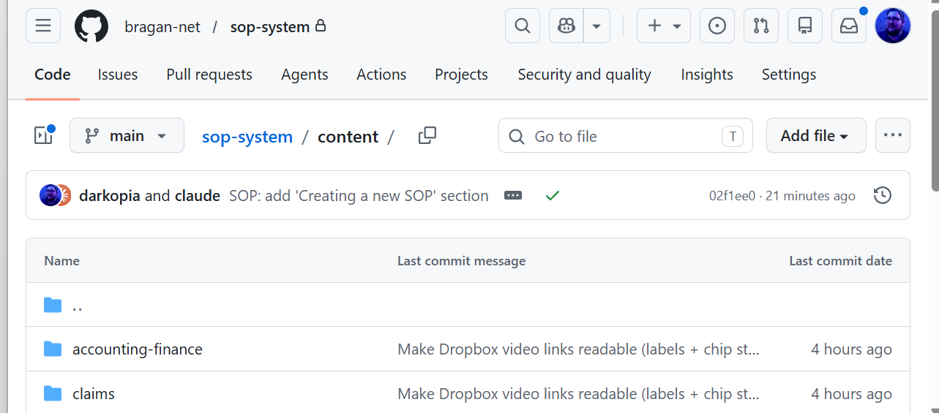Copy the path with the copy icon
The height and width of the screenshot is (413, 939).
pyautogui.click(x=427, y=136)
